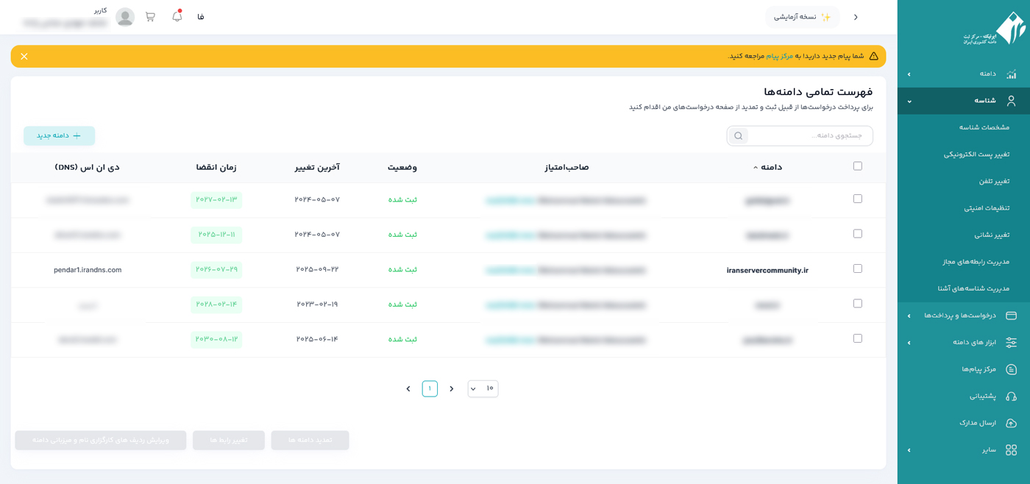The height and width of the screenshot is (484, 1030).
Task: Open پشتیبانی headset sidebar item
Action: 982,396
